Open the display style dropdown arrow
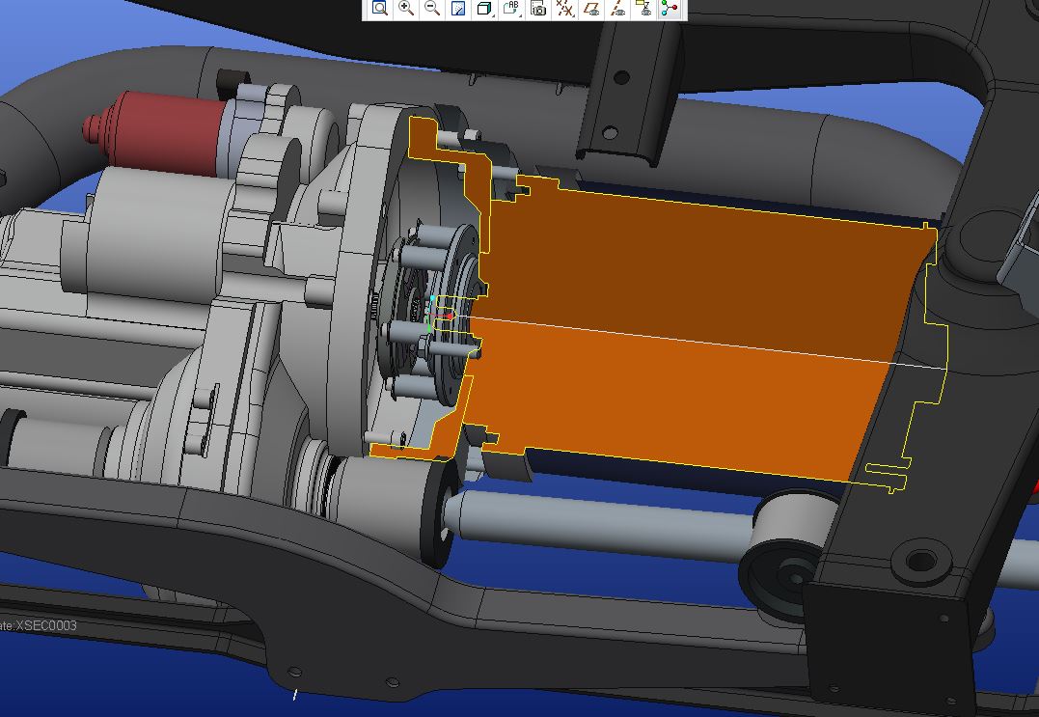 click(x=494, y=16)
